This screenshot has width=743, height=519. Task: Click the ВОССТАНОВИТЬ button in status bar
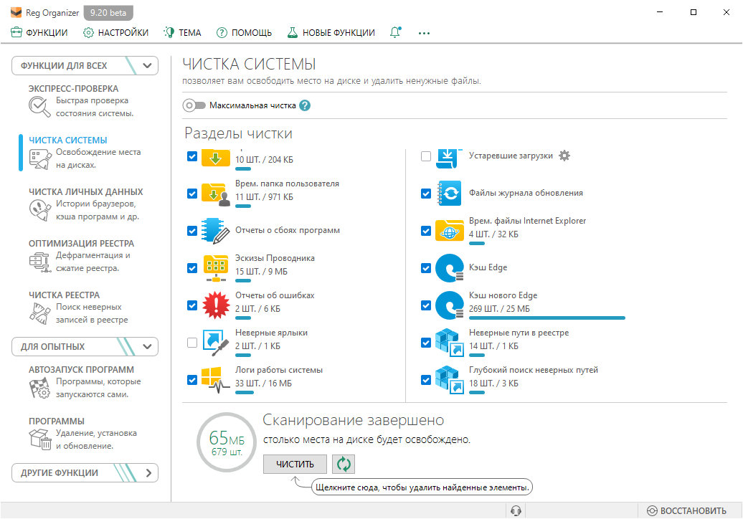pyautogui.click(x=686, y=510)
